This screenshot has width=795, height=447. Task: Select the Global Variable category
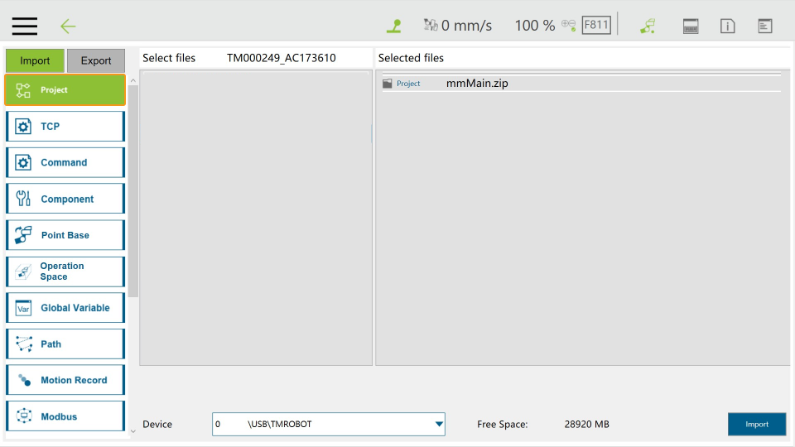(65, 308)
